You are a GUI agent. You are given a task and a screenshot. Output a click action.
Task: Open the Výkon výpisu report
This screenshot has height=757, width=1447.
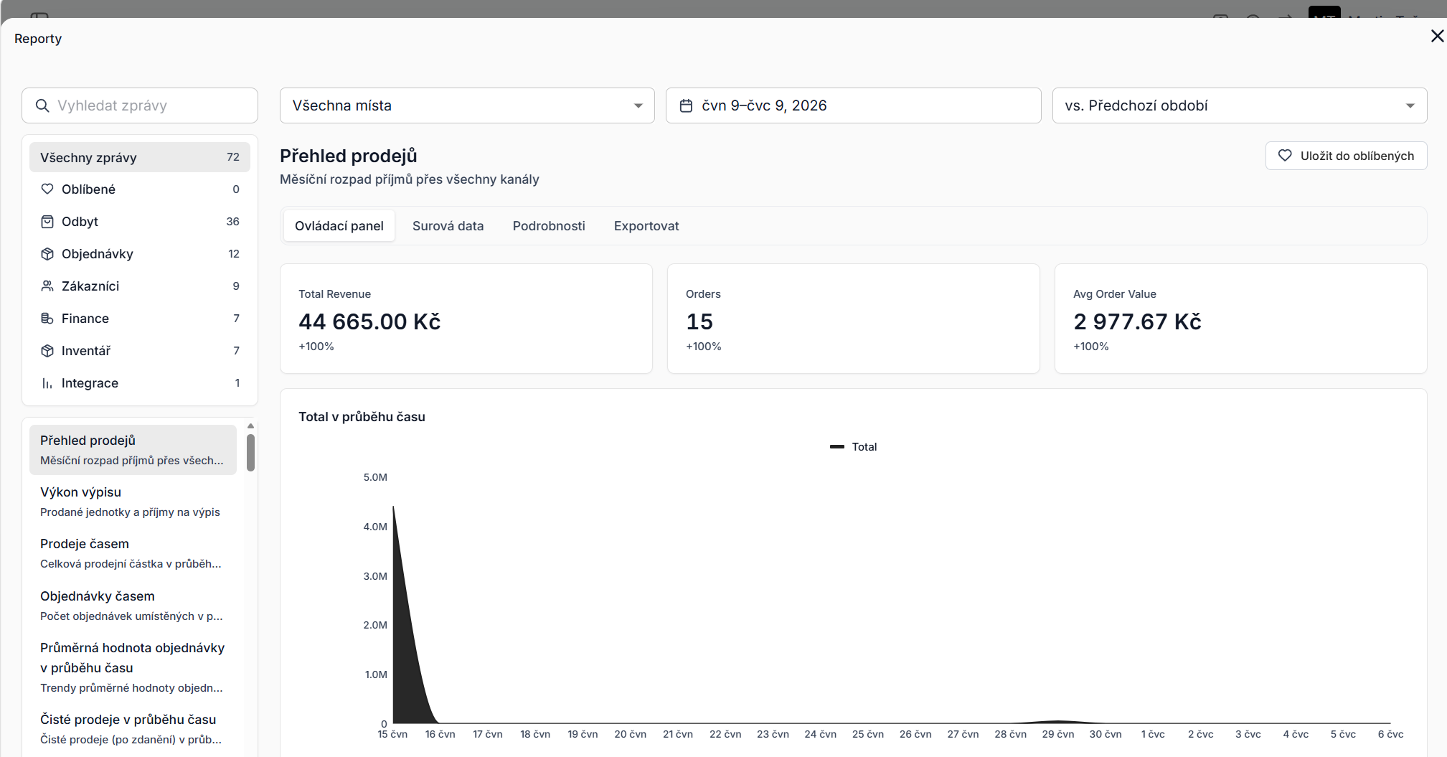tap(133, 502)
